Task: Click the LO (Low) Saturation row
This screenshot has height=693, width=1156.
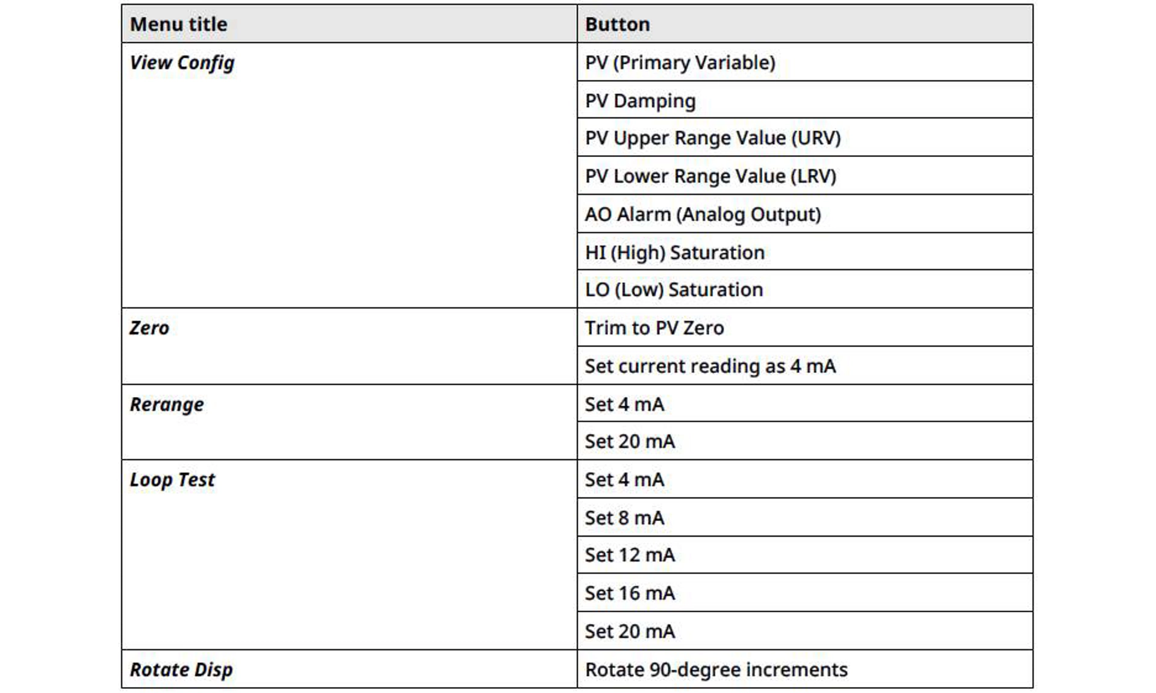Action: tap(805, 289)
